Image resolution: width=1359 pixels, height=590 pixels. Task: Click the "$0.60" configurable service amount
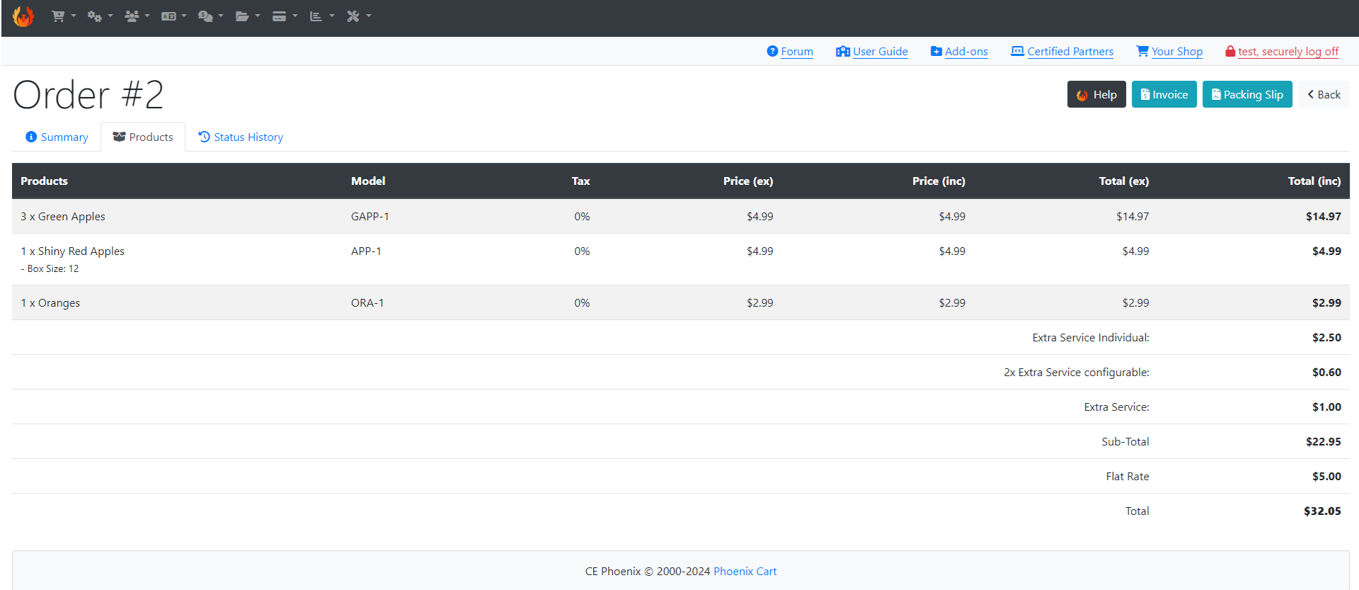coord(1326,372)
